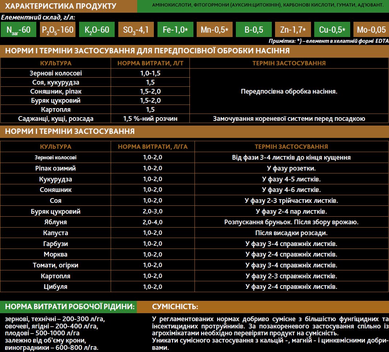389x352 pixels.
Task: Select the 'Гарбузи' row
Action: coord(194,243)
